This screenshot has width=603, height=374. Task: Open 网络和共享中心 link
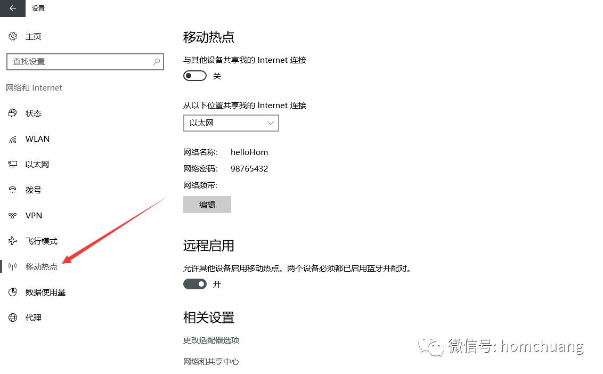point(211,361)
